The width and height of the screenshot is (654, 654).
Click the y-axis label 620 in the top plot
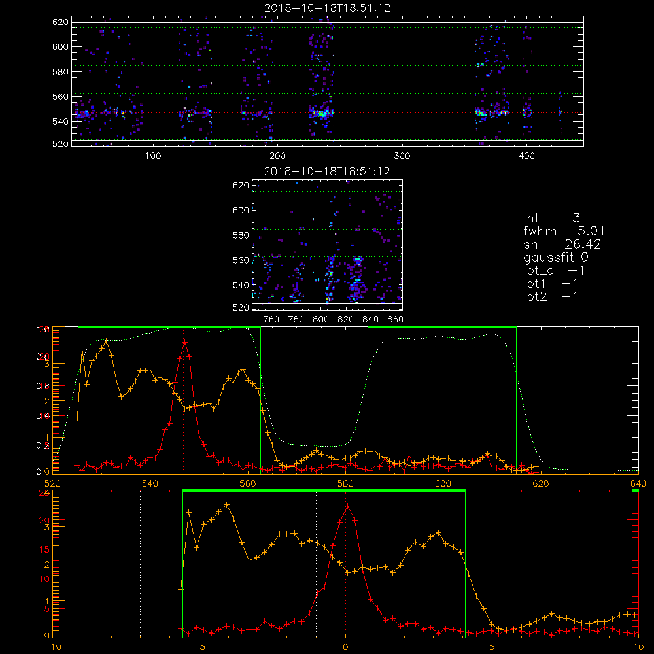coord(60,22)
